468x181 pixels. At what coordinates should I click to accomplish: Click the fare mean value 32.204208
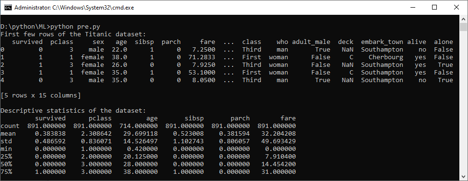[x=278, y=133]
